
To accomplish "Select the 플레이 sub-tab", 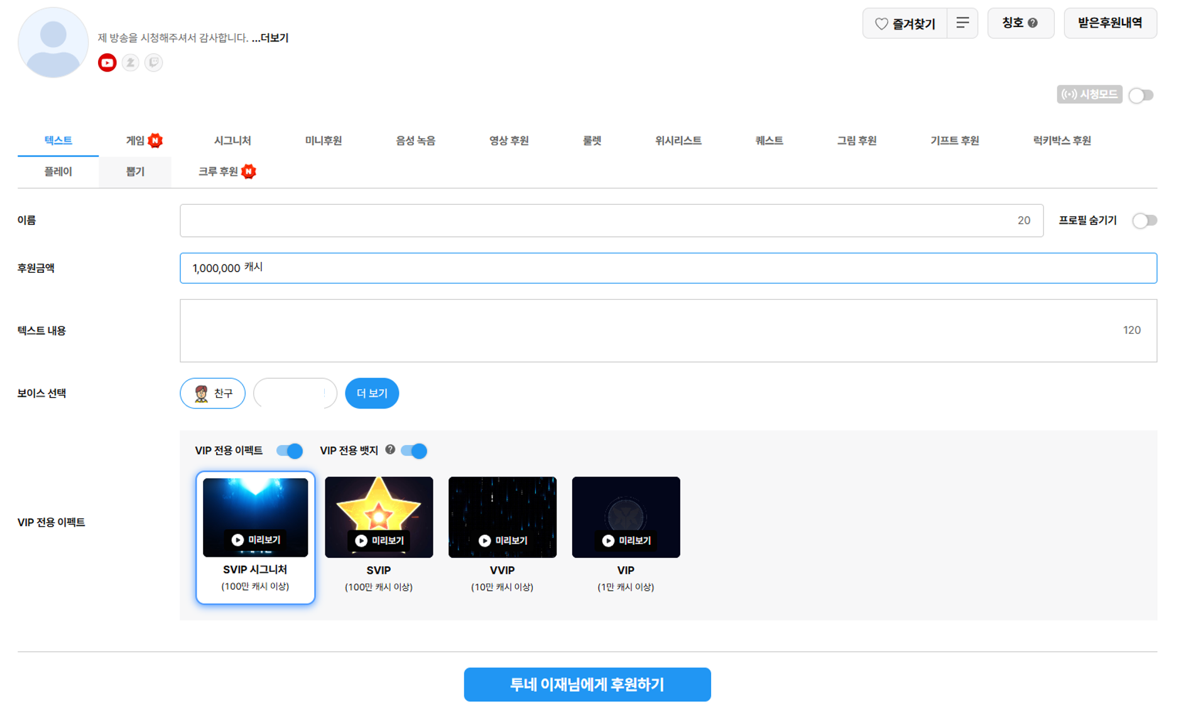I will click(x=58, y=172).
